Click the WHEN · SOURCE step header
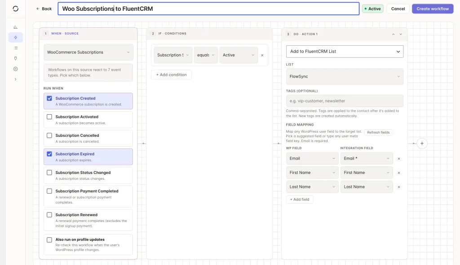460x265 pixels. pos(88,33)
